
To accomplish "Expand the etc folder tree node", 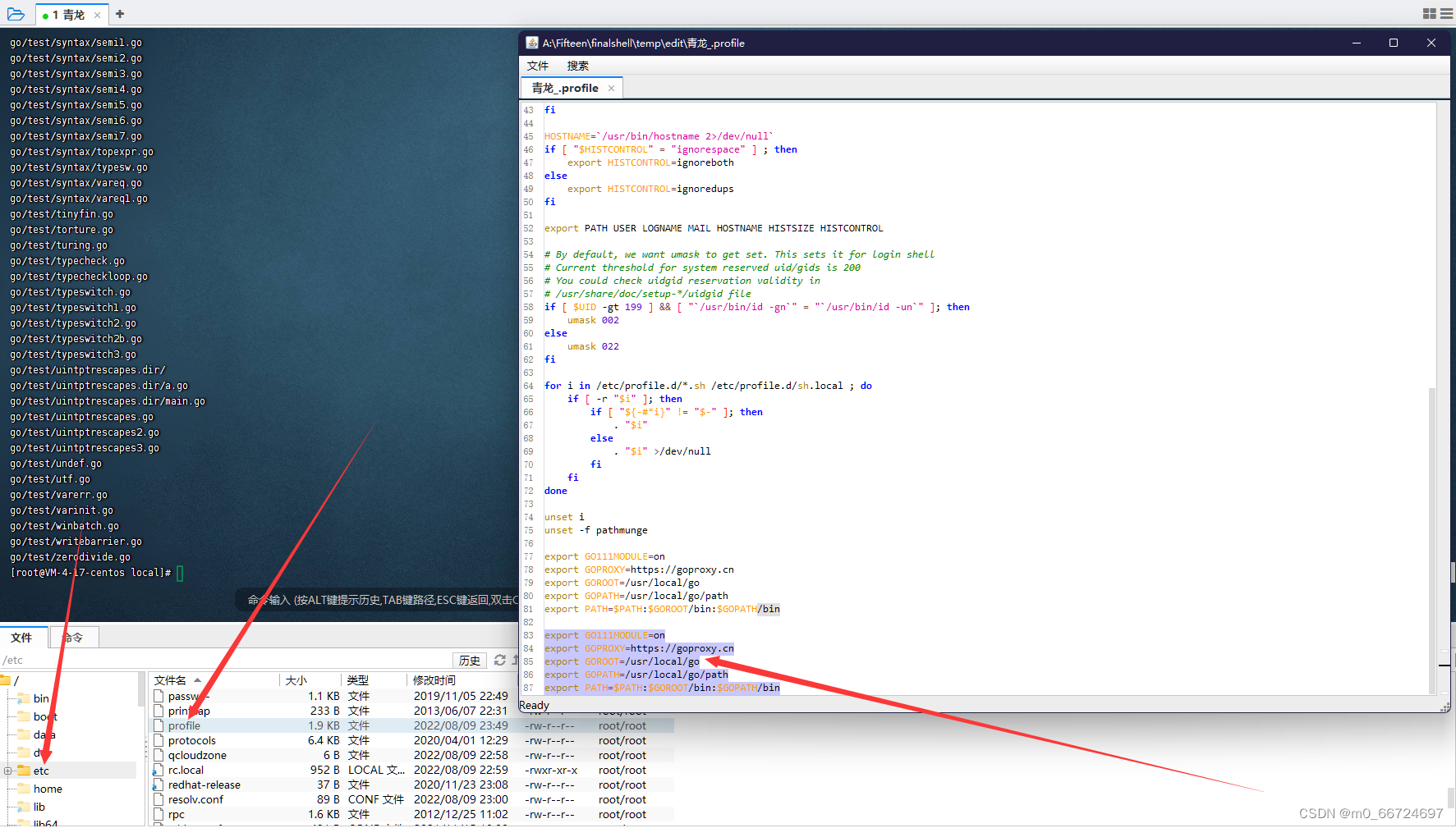I will click(7, 771).
